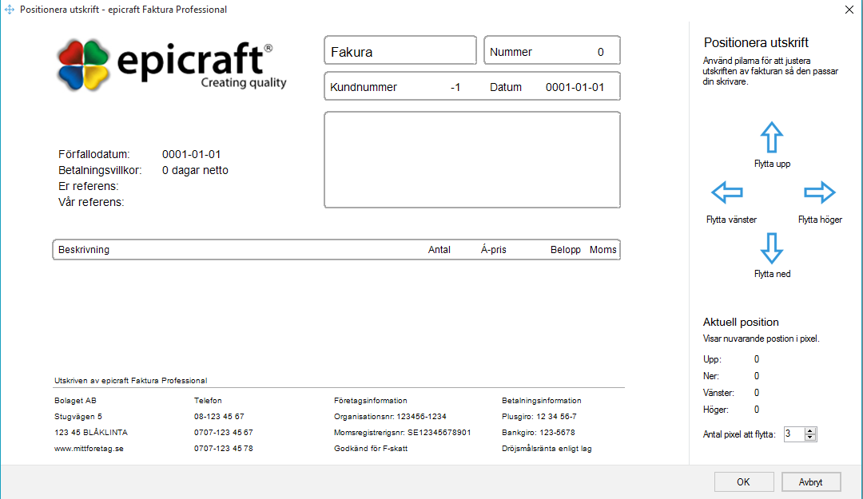Click the Kundnummer value -1
Viewport: 863px width, 499px height.
tap(455, 87)
